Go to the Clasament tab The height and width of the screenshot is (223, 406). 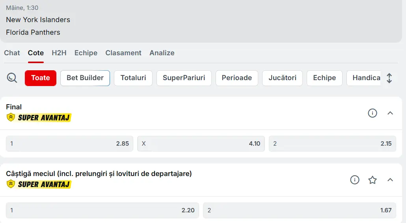(123, 53)
